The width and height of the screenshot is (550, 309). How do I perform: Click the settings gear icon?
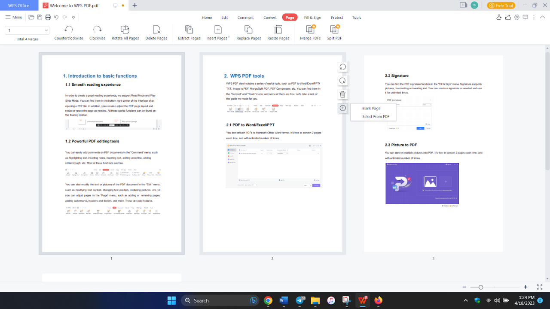516,17
